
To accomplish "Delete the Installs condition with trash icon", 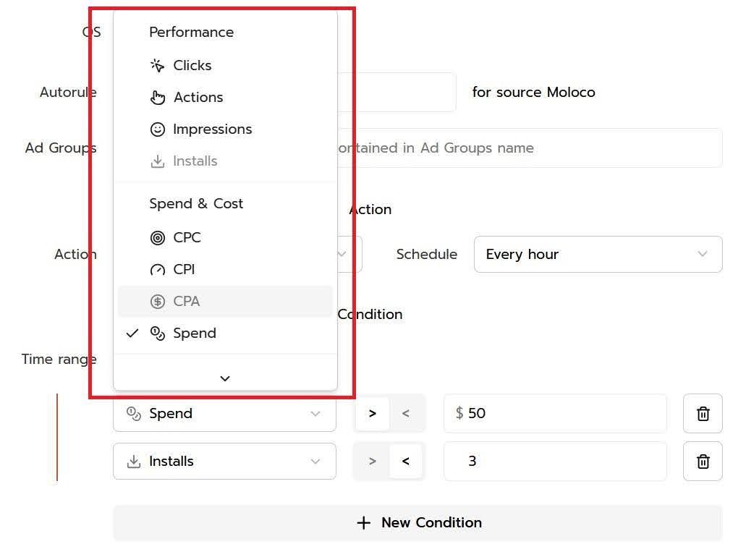I will [702, 462].
